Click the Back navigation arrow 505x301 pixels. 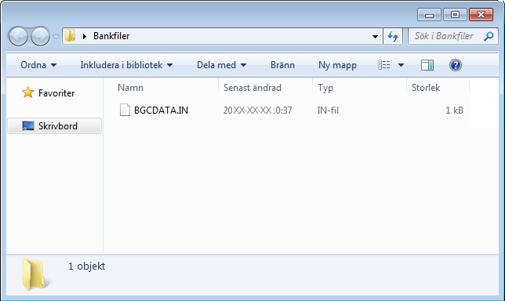[x=18, y=36]
